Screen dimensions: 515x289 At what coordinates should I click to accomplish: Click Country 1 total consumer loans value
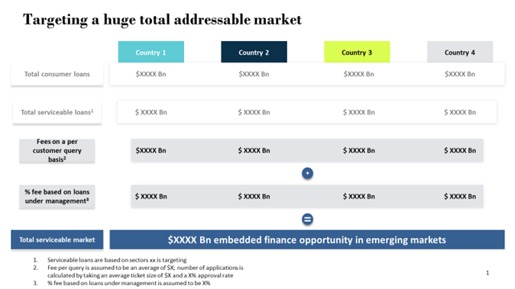[151, 75]
